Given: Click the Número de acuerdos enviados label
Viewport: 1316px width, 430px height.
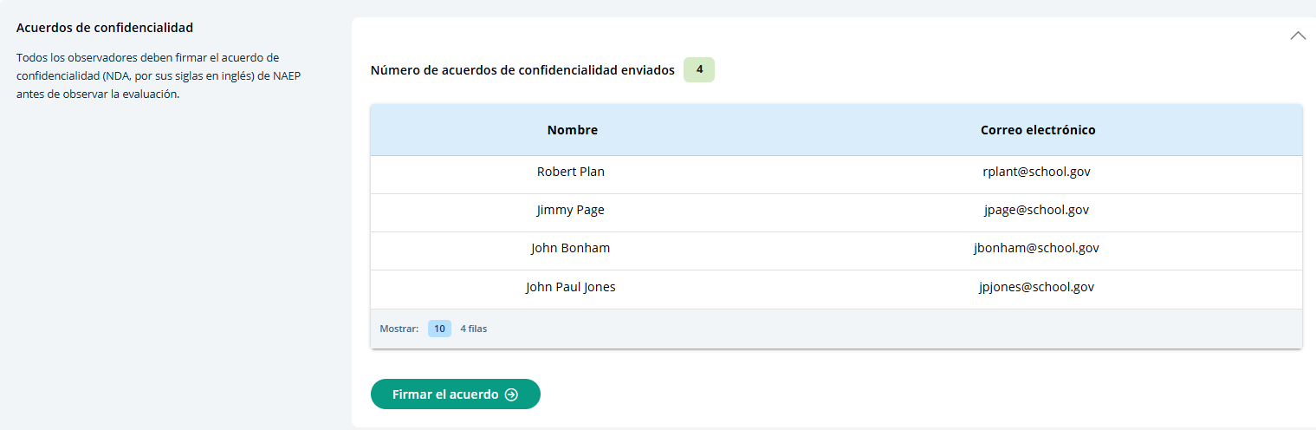Looking at the screenshot, I should (522, 70).
